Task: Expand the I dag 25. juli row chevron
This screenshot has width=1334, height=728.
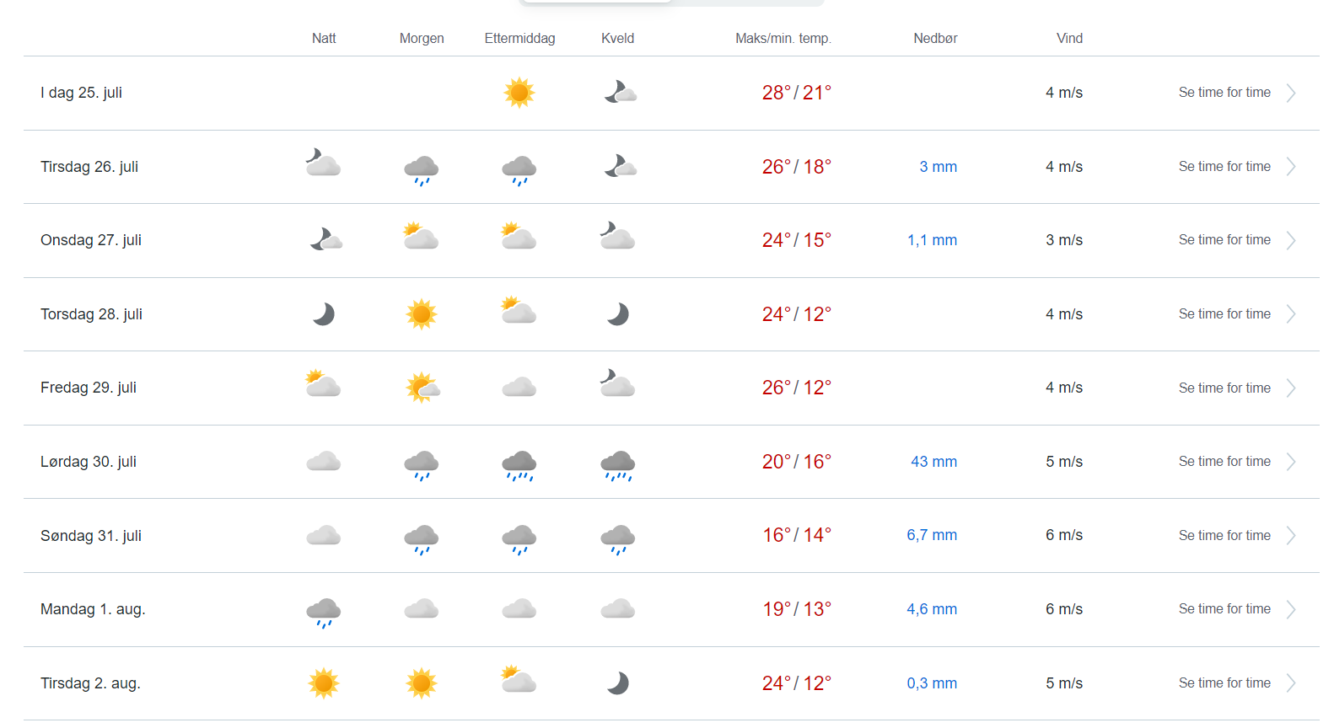Action: [1291, 93]
